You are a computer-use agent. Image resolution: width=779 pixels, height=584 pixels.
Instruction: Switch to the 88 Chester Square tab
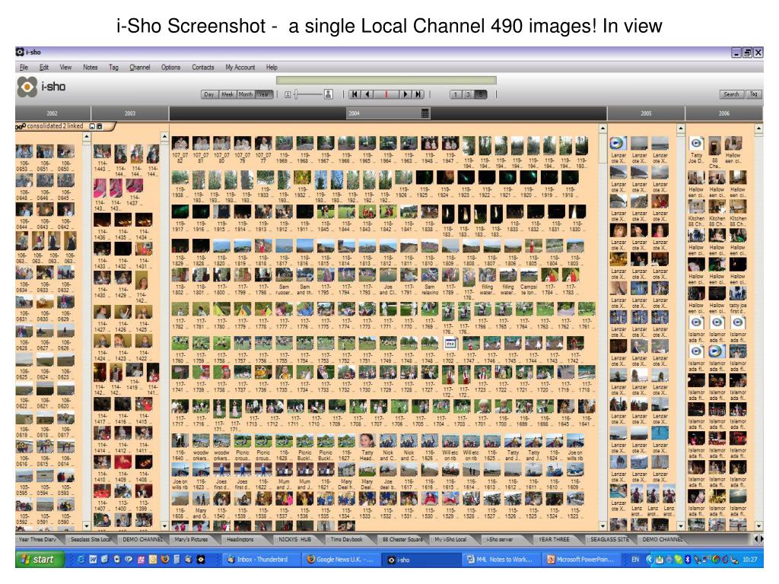coord(402,539)
